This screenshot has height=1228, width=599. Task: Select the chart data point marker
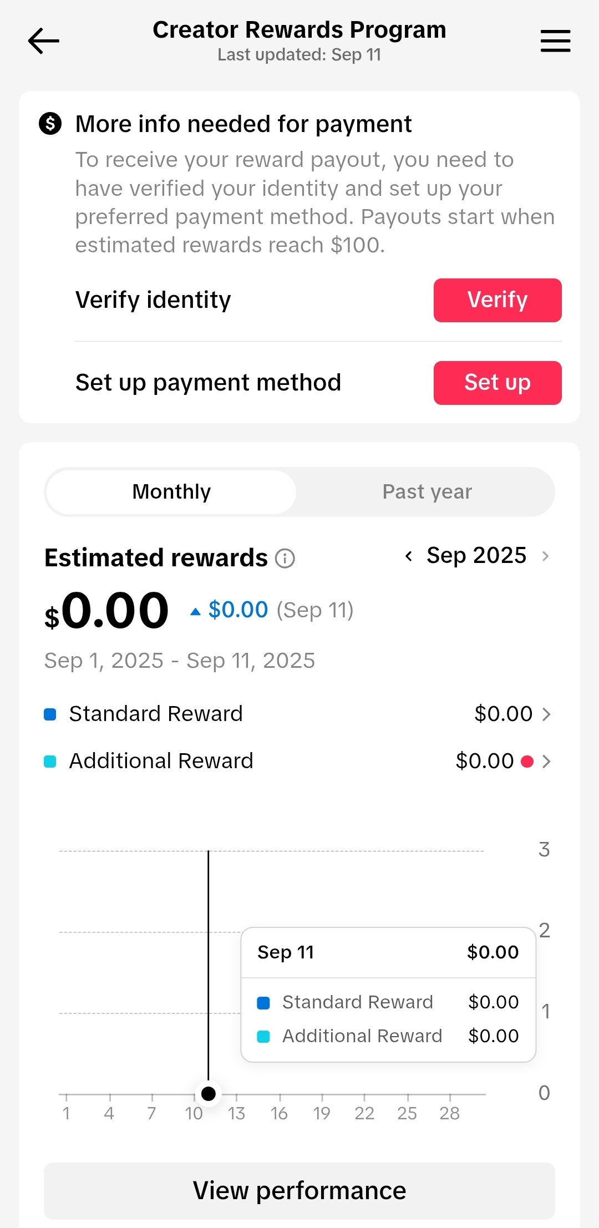pos(209,1094)
